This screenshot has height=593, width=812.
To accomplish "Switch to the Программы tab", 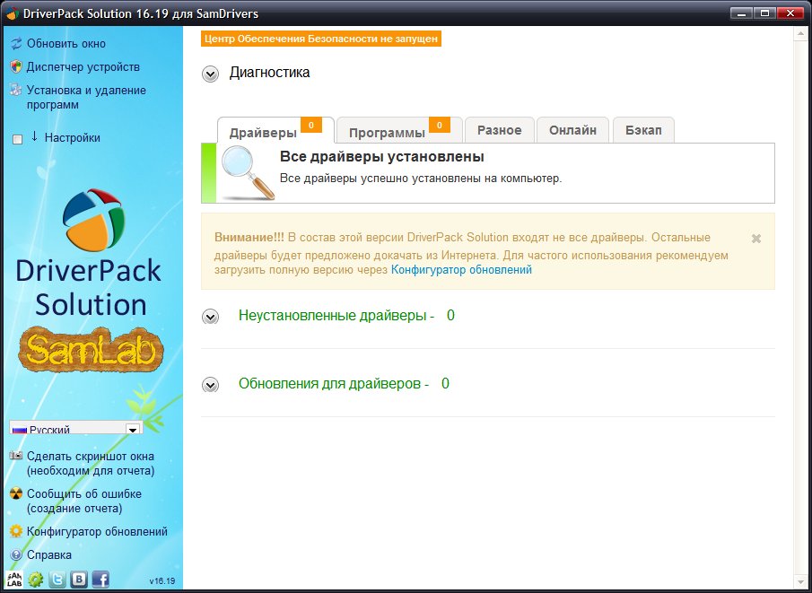I will pyautogui.click(x=399, y=130).
